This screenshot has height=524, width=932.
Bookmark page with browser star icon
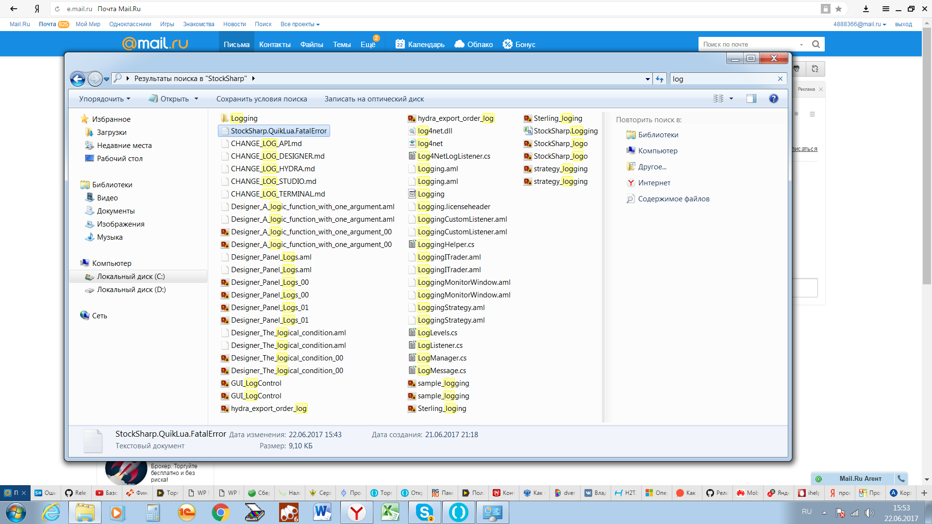point(838,9)
